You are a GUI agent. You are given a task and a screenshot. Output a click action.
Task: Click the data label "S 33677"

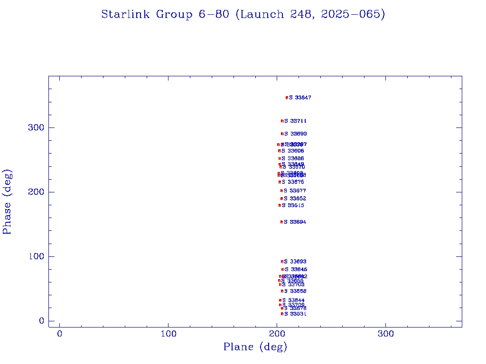click(x=295, y=191)
